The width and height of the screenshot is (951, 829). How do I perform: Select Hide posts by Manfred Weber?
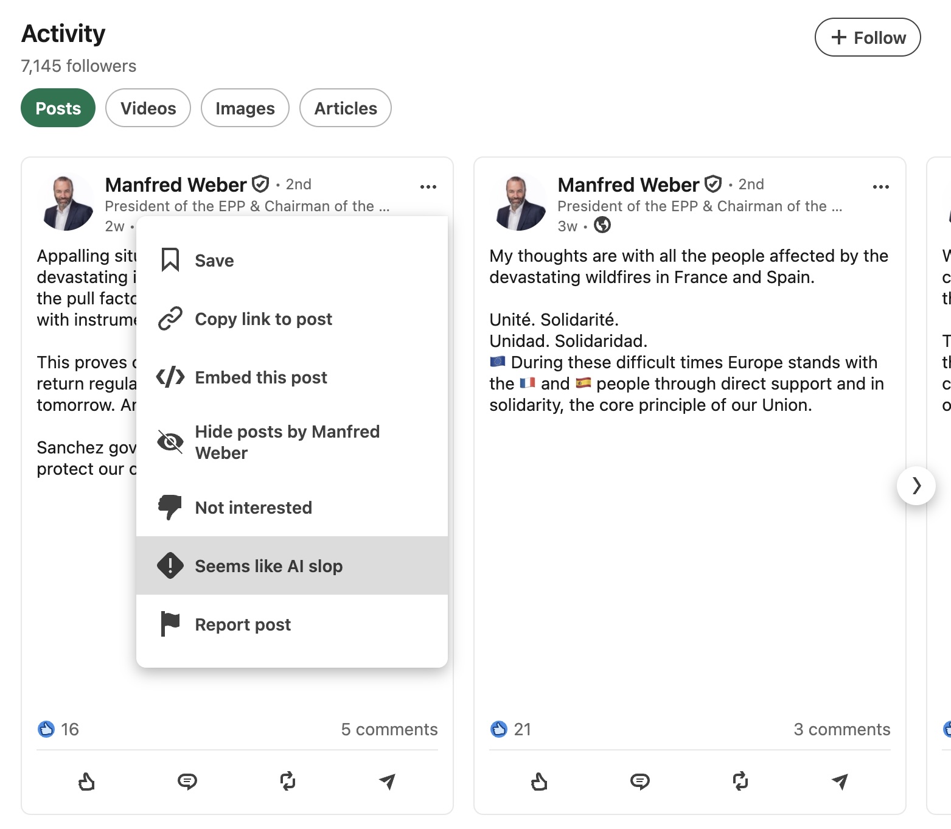click(x=292, y=442)
